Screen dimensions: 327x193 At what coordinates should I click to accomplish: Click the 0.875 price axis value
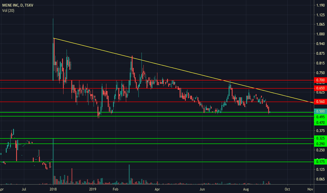pyautogui.click(x=320, y=53)
